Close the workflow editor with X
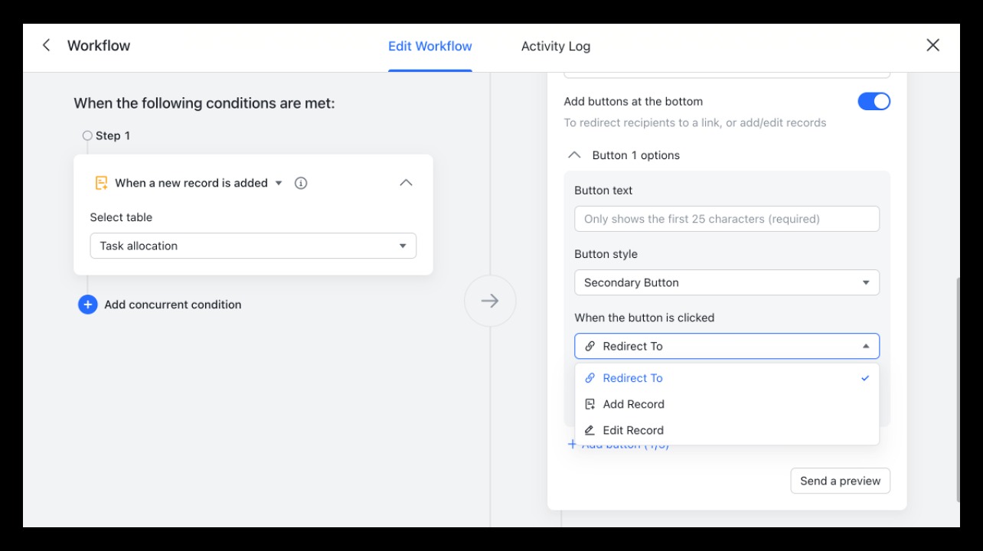This screenshot has height=551, width=983. point(932,45)
